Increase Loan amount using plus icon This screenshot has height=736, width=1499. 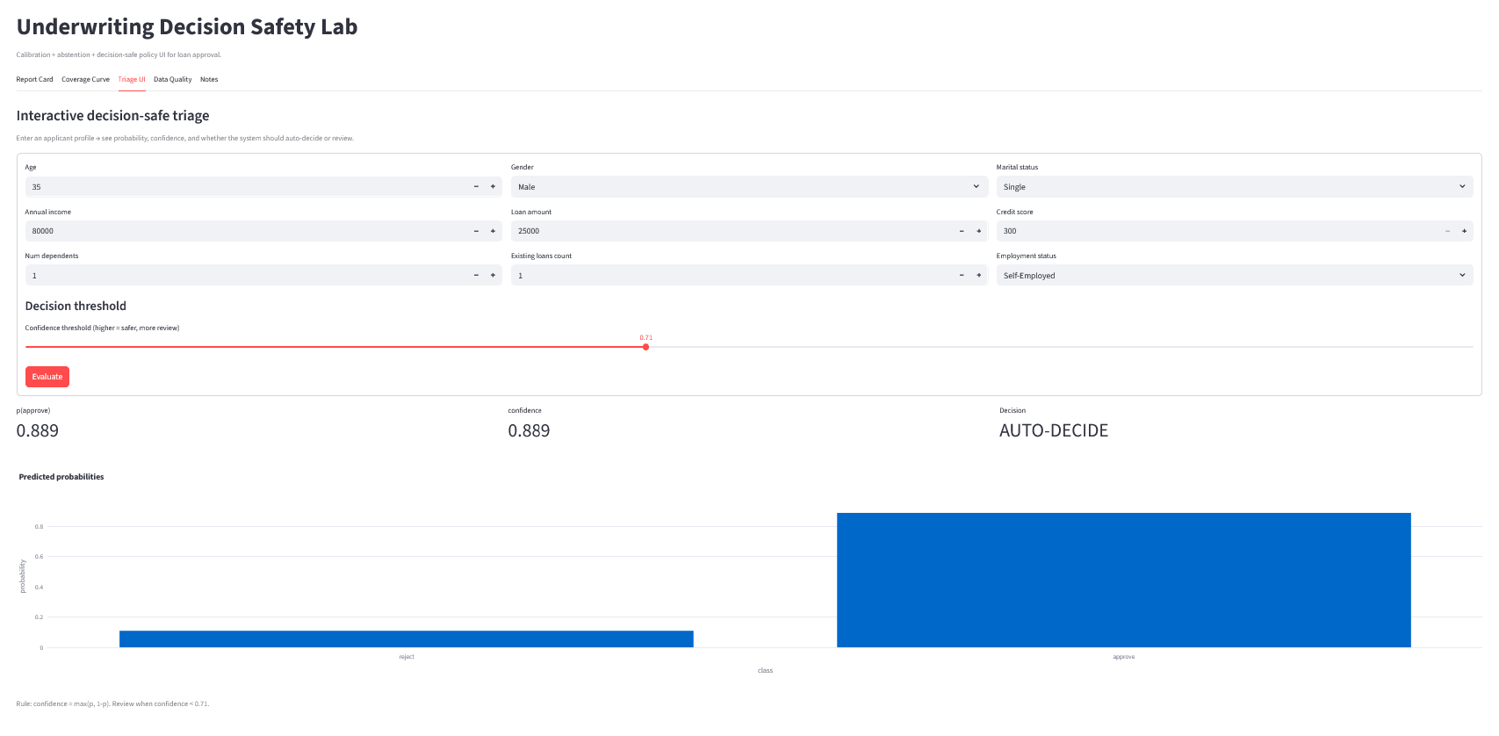(978, 231)
